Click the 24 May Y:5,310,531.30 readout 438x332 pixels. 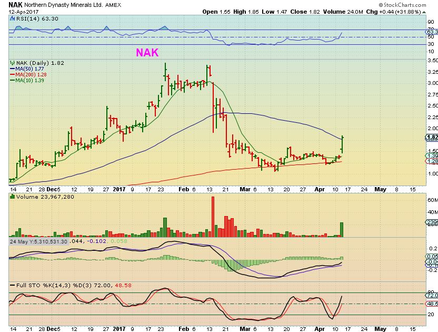coord(38,242)
